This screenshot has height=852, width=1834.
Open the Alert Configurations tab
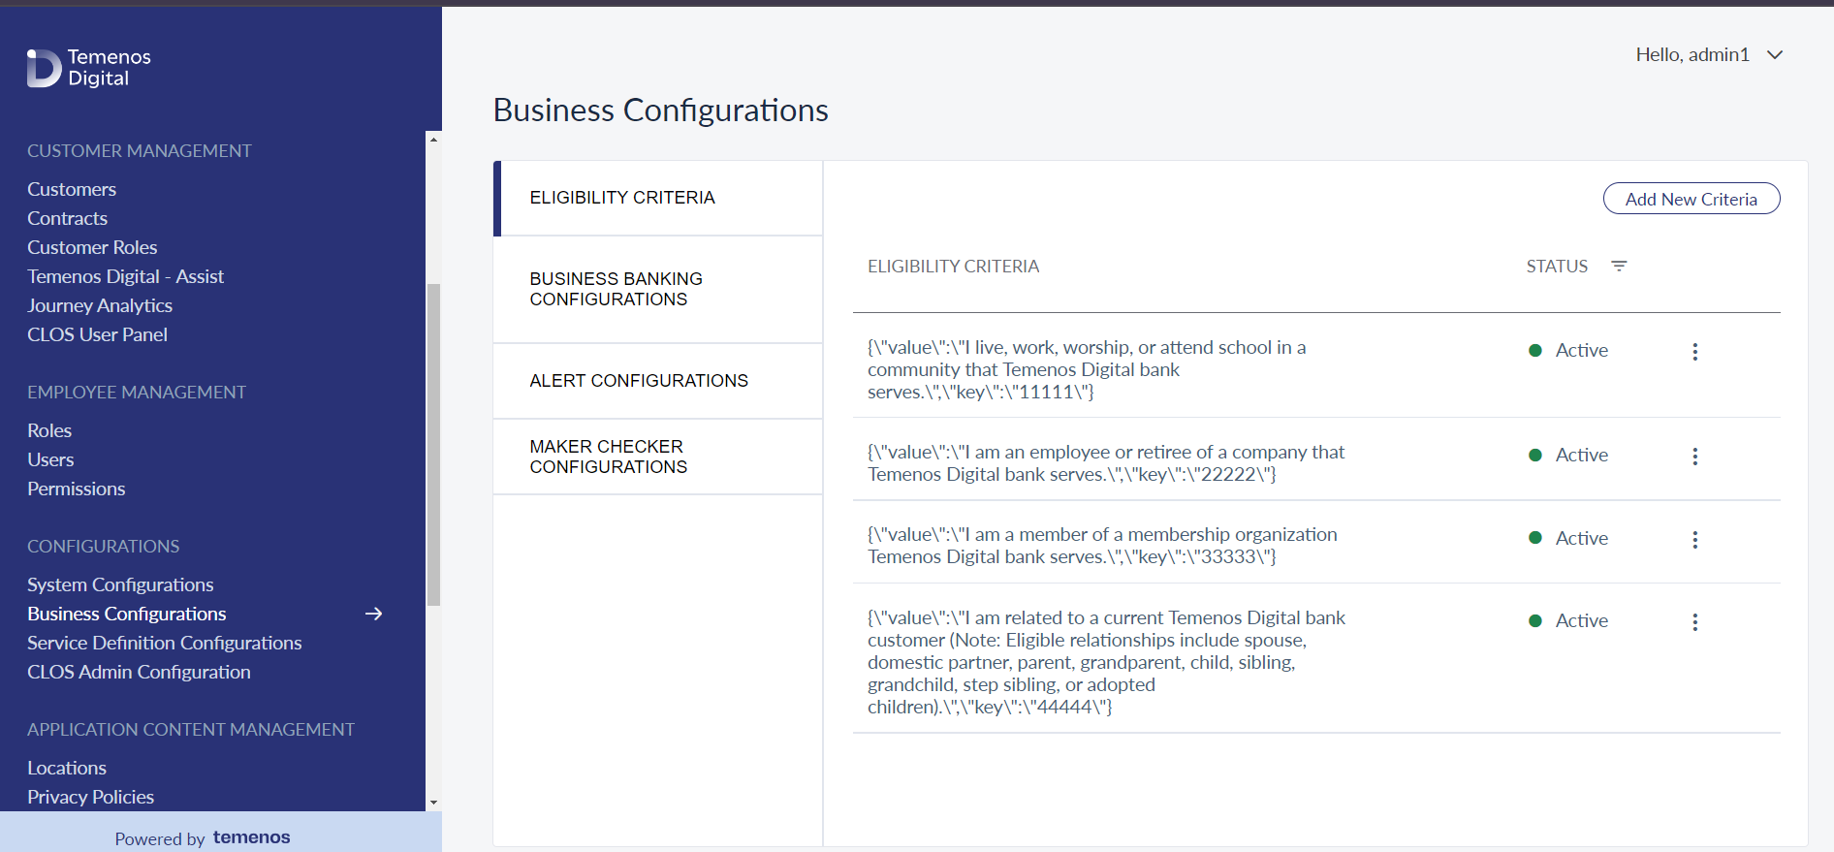coord(658,381)
